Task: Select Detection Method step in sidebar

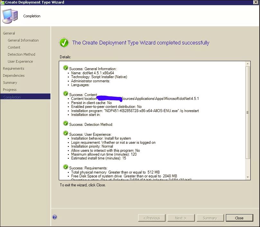Action: (22, 54)
